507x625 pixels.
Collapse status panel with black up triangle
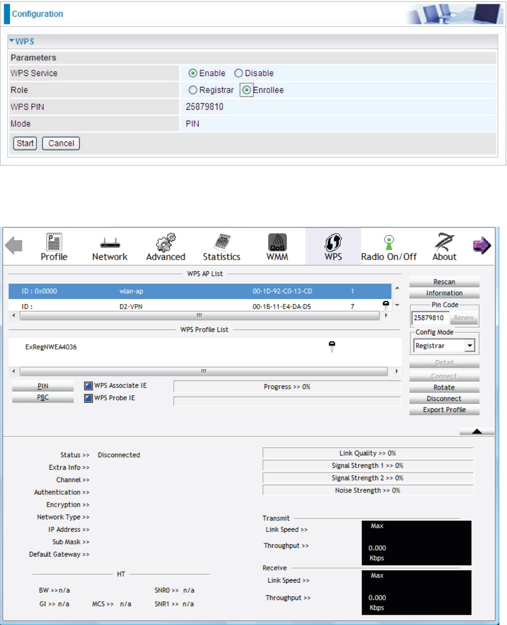click(477, 431)
